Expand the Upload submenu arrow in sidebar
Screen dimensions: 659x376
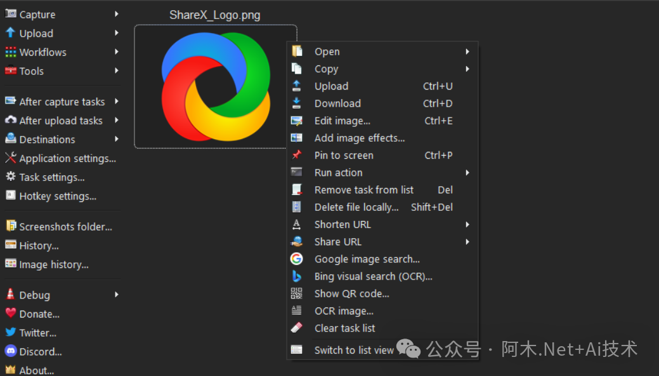[117, 33]
